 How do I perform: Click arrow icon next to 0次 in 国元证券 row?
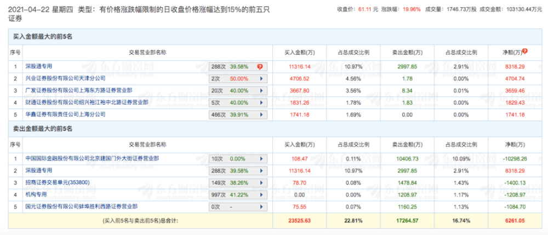pos(261,207)
